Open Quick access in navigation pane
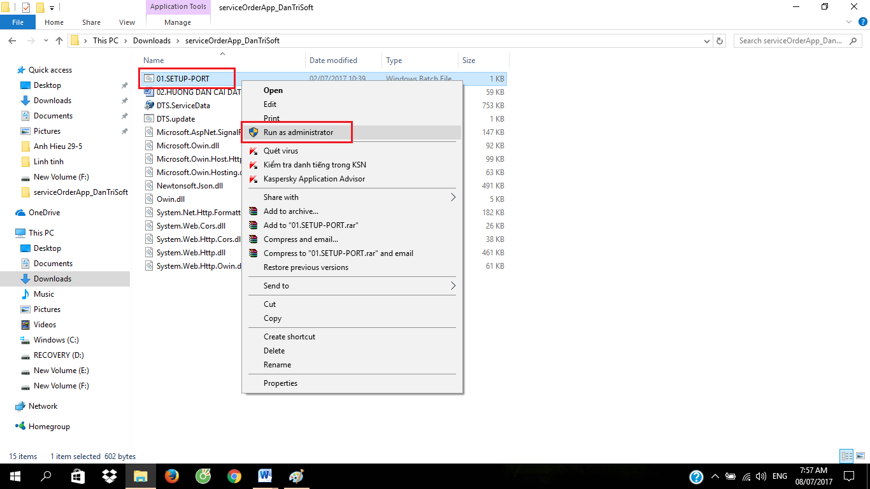 click(50, 70)
